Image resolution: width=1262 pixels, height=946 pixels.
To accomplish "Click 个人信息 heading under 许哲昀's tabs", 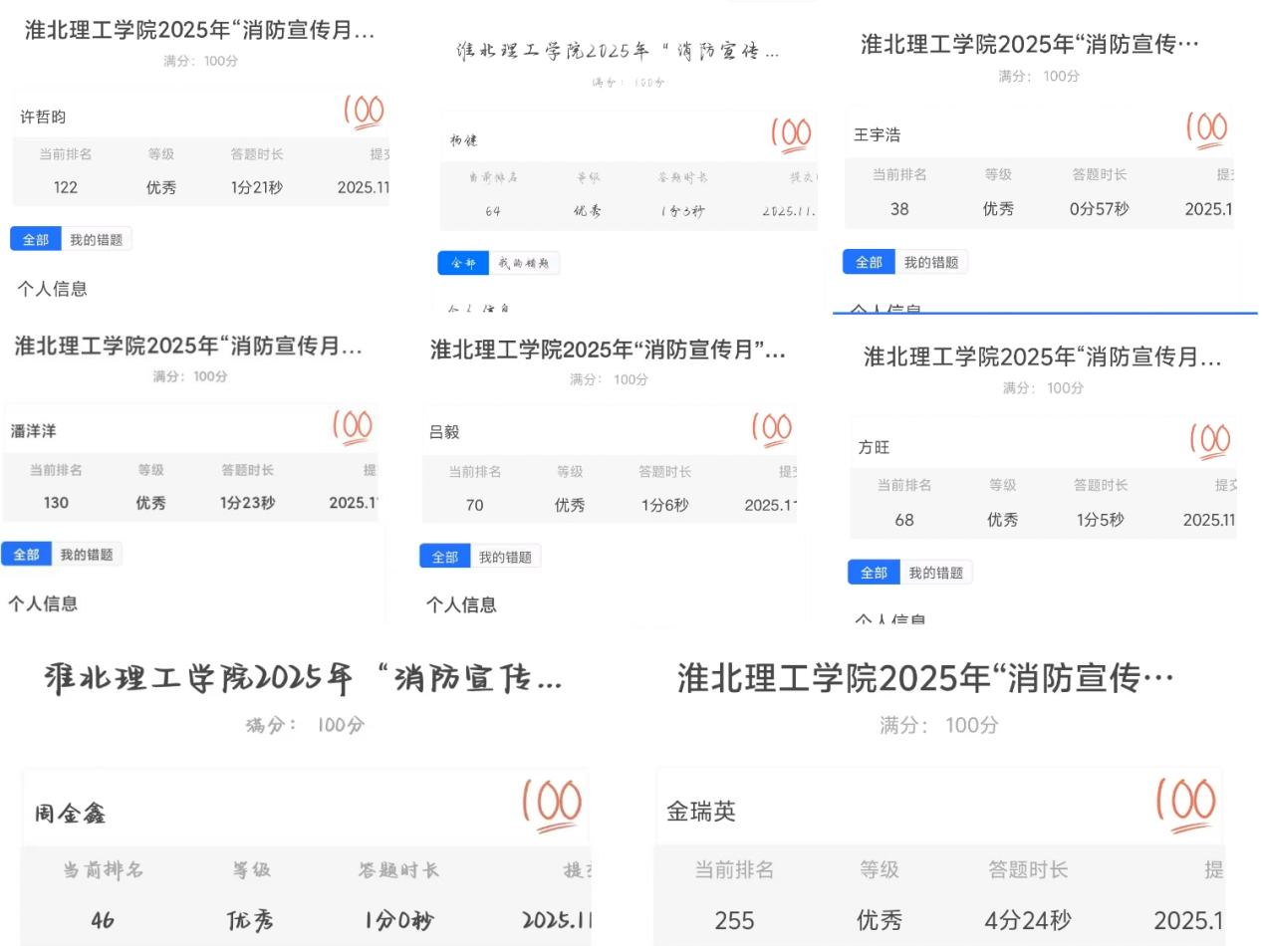I will pyautogui.click(x=52, y=290).
